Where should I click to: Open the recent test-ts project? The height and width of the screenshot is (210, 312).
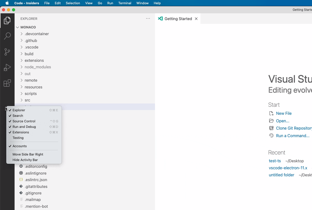click(275, 161)
